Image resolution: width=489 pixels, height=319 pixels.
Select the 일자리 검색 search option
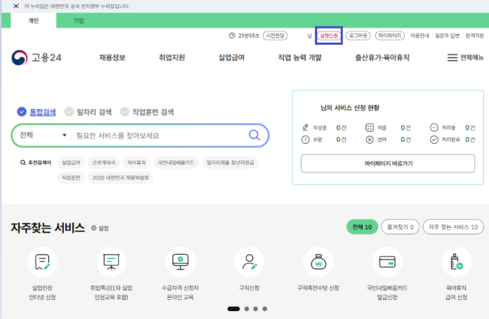[90, 112]
